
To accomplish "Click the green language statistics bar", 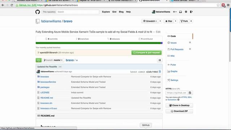I will pyautogui.click(x=98, y=43).
